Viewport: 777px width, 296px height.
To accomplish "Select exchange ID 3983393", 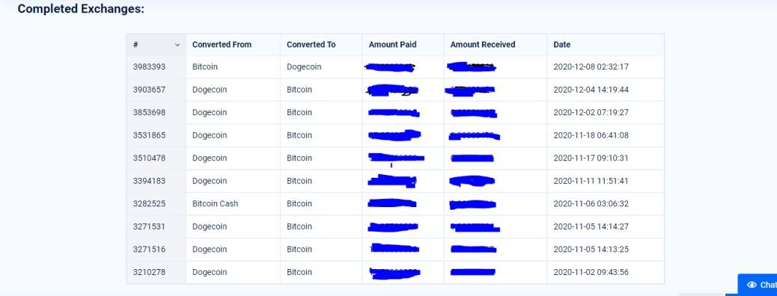I will point(149,67).
